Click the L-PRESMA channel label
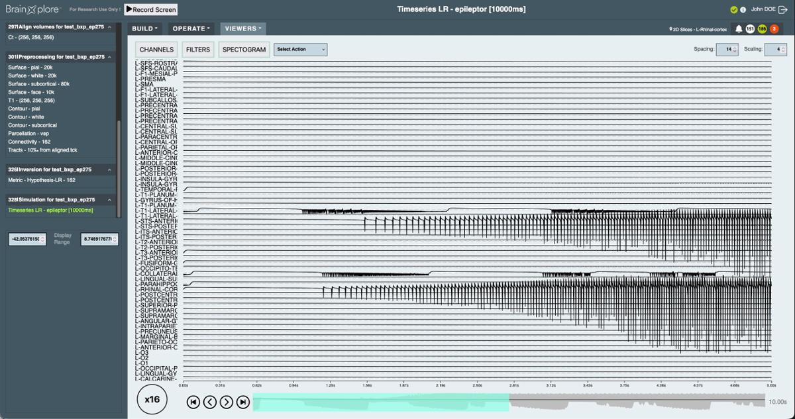The width and height of the screenshot is (795, 419). click(x=151, y=79)
